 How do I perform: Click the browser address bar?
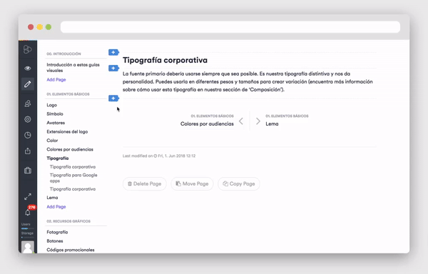coord(230,27)
